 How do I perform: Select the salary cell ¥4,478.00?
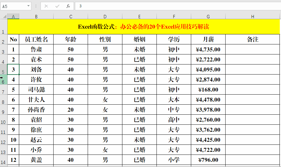pos(208,99)
